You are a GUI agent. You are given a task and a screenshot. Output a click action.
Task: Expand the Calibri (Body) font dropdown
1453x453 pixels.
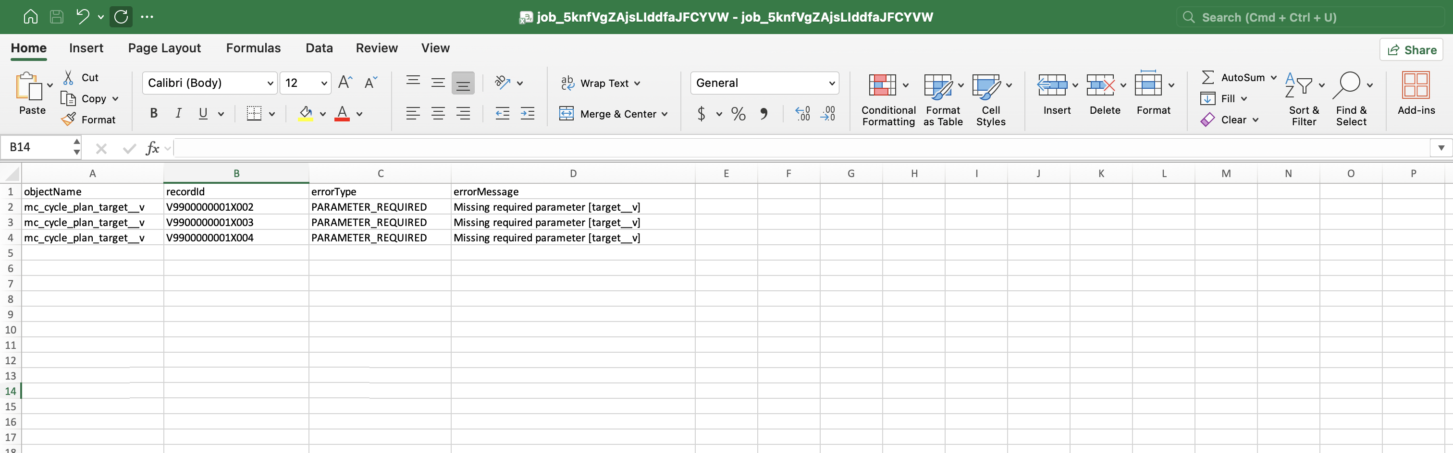pyautogui.click(x=270, y=83)
